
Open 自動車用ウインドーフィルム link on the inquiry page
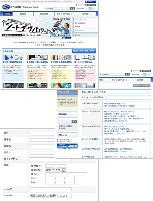pyautogui.click(x=115, y=134)
